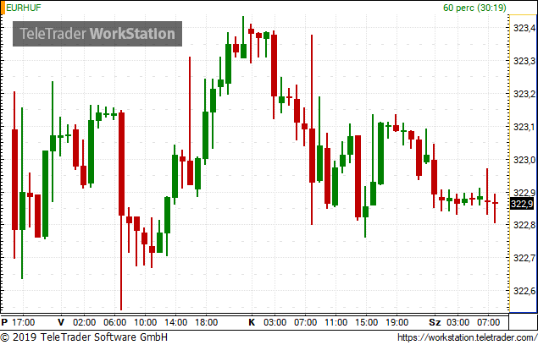Click the 19:00 time axis label
The width and height of the screenshot is (538, 345).
point(397,322)
